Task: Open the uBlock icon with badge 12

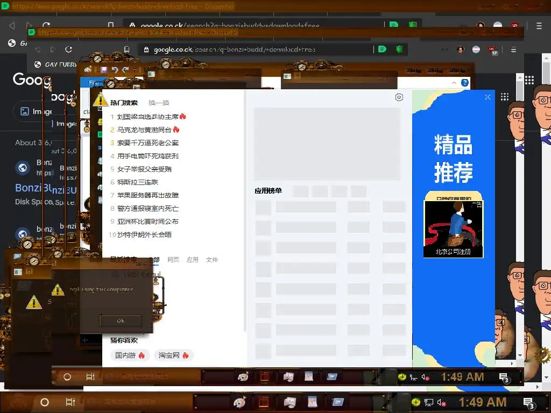Action: (492, 50)
